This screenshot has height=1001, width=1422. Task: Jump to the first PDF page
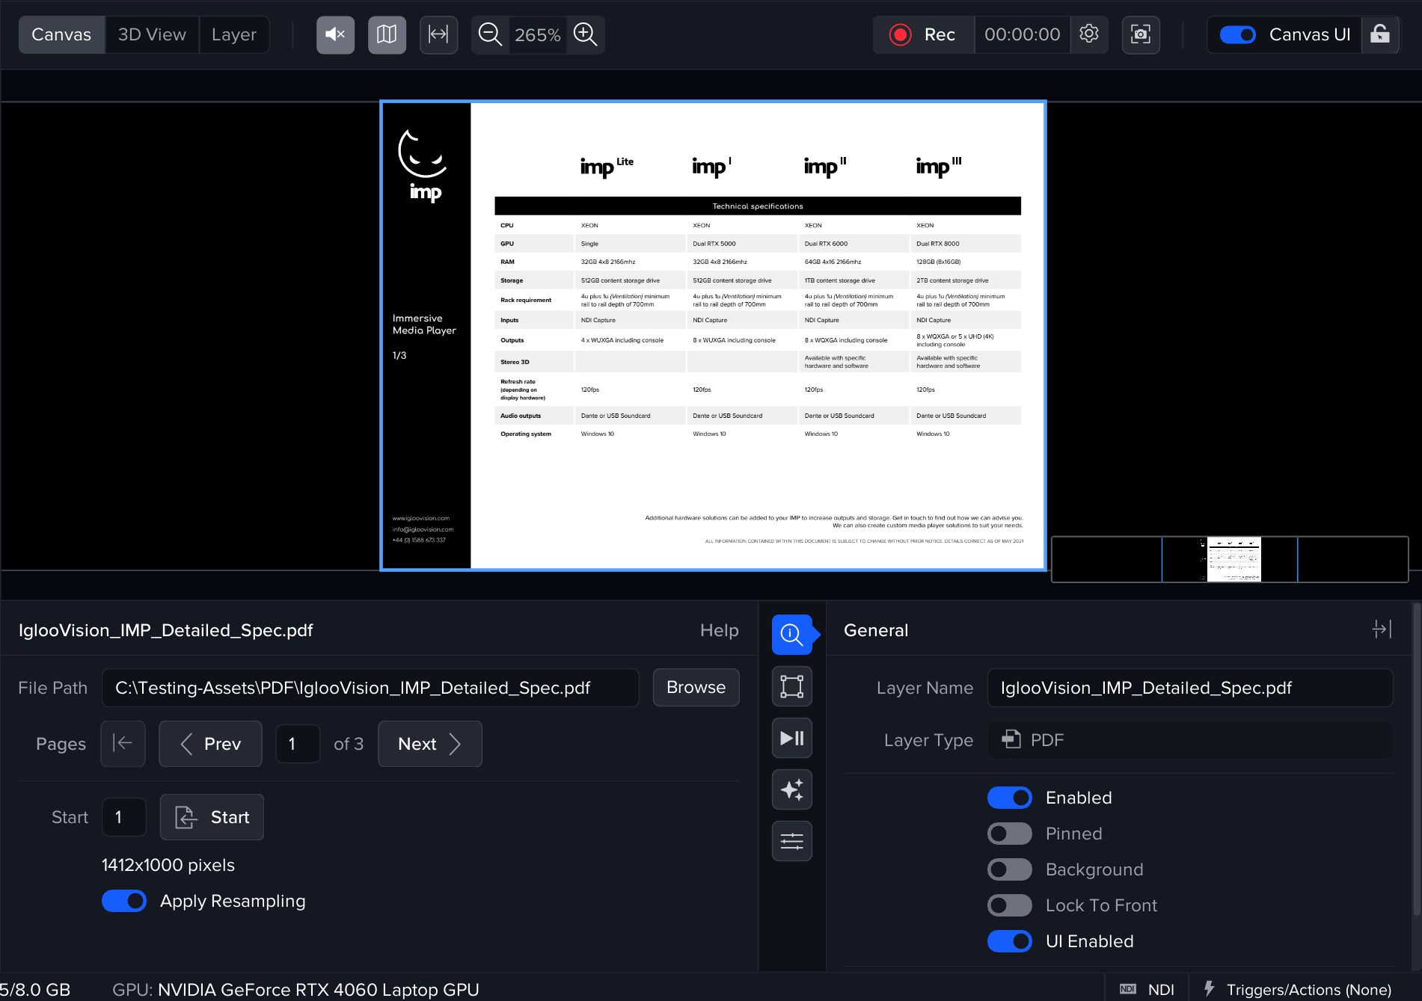pos(123,744)
